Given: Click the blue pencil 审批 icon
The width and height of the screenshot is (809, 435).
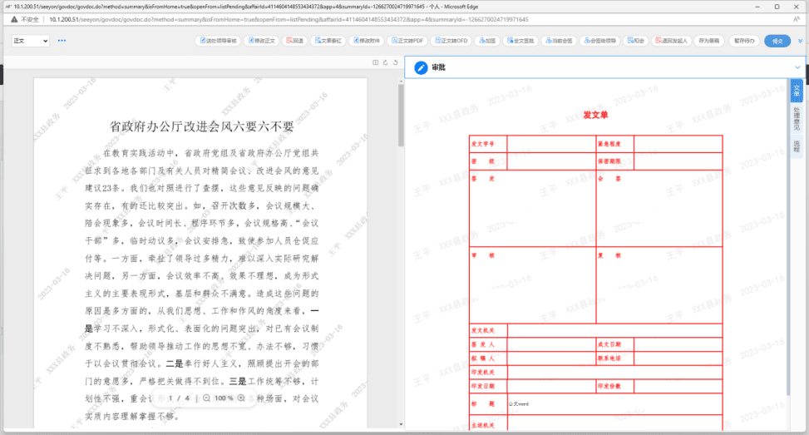Looking at the screenshot, I should tap(421, 67).
